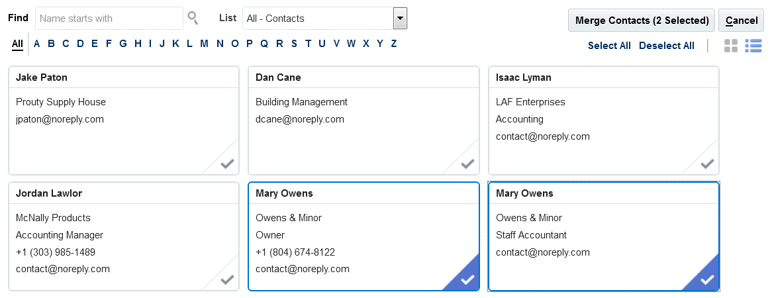
Task: Deselect Mary Owens Owner card checkmark
Action: pyautogui.click(x=467, y=279)
